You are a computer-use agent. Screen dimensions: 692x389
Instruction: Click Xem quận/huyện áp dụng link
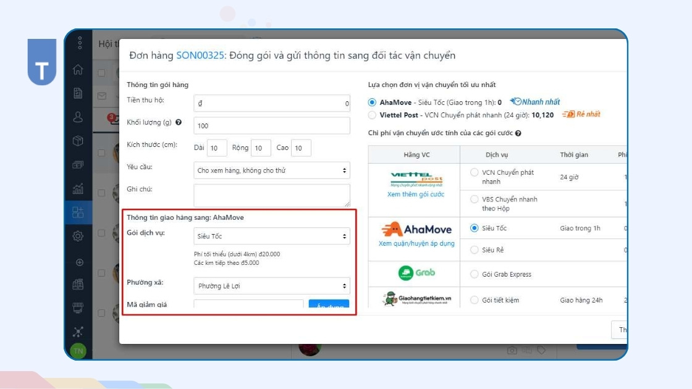[416, 244]
